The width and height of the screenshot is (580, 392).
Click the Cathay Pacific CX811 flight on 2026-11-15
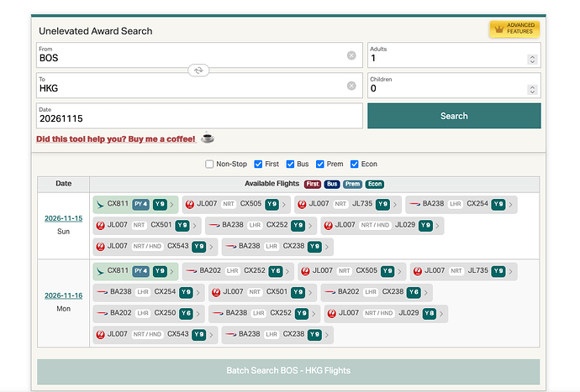[117, 204]
